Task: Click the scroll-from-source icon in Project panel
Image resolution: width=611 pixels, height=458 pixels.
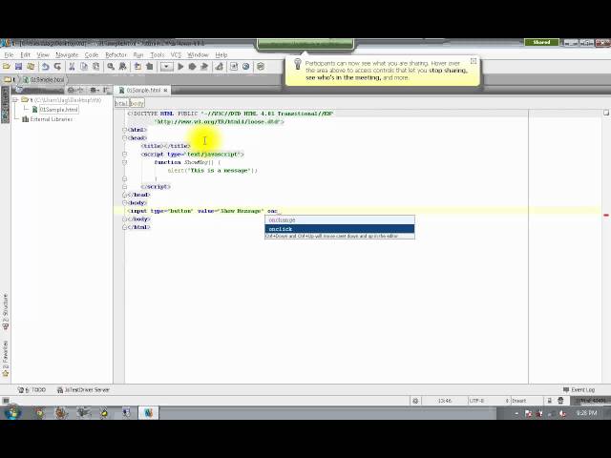Action: coord(72,90)
